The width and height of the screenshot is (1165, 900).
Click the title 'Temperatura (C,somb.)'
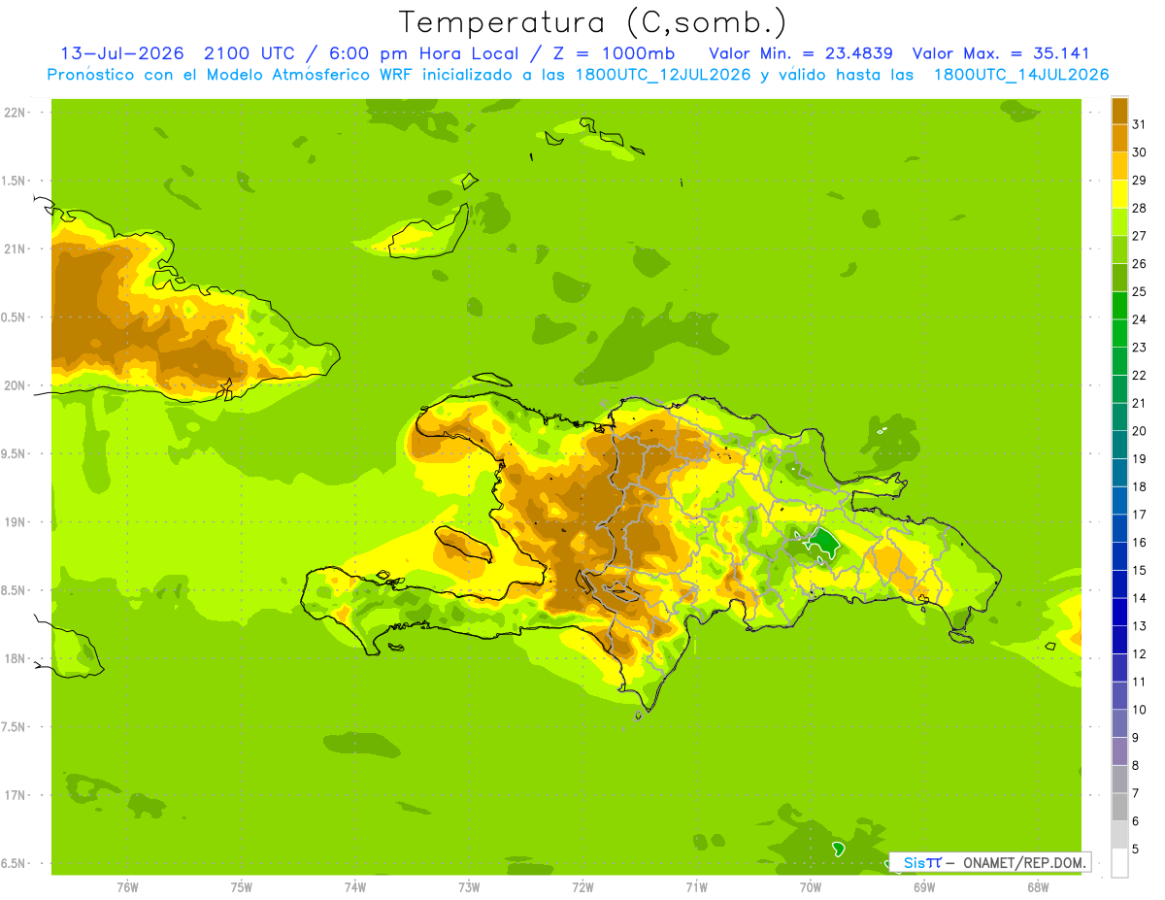[593, 22]
